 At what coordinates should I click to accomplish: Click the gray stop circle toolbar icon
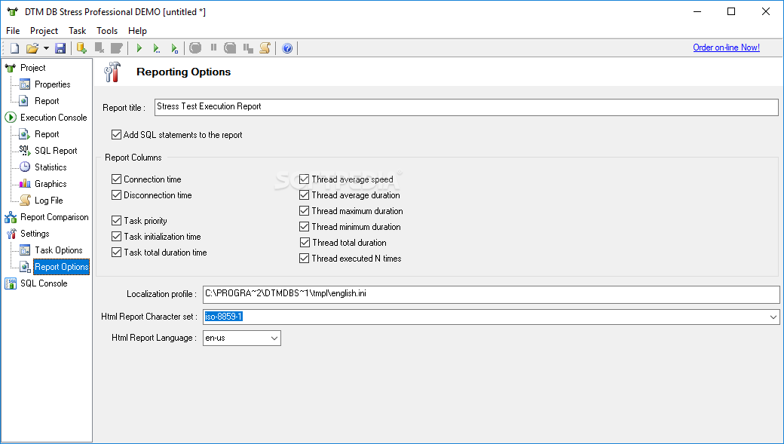tap(195, 48)
